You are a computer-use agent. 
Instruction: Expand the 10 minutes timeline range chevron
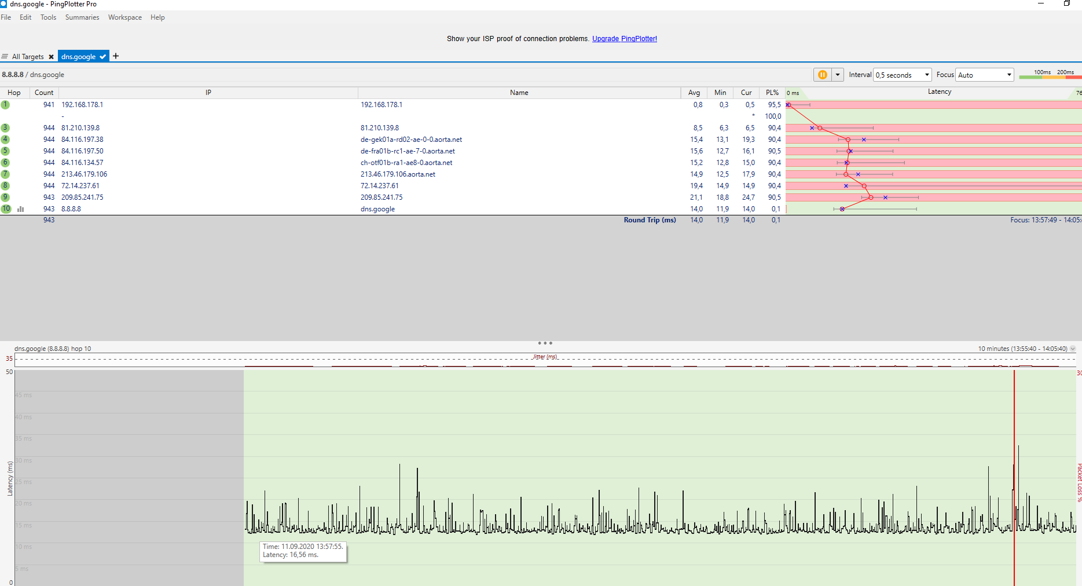1073,349
